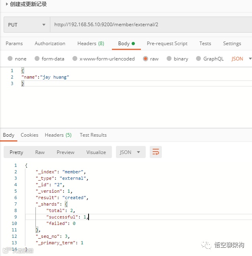The height and width of the screenshot is (256, 252).
Task: Switch to the Params tab
Action: click(x=14, y=44)
